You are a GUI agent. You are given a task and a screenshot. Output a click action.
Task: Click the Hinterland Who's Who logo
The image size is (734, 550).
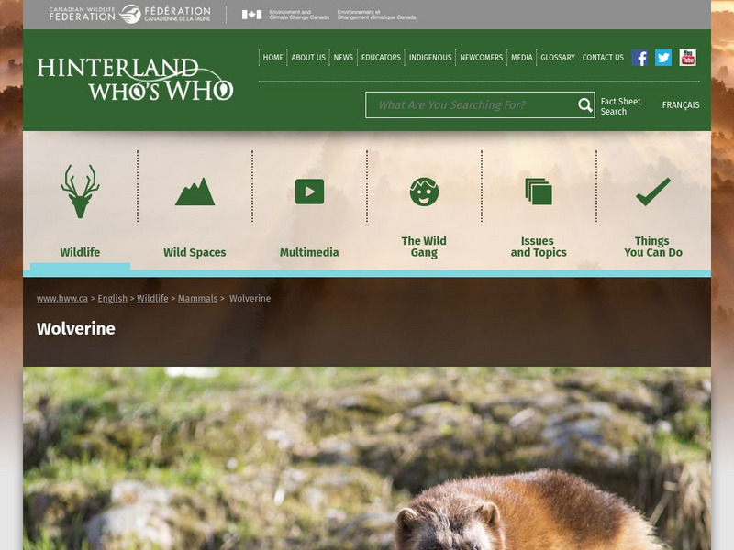pos(134,79)
